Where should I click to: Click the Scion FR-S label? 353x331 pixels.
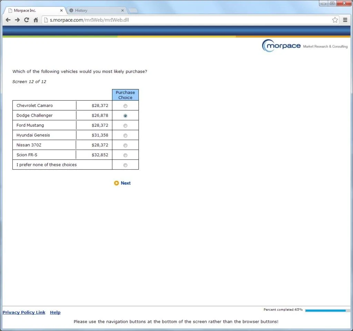point(27,155)
